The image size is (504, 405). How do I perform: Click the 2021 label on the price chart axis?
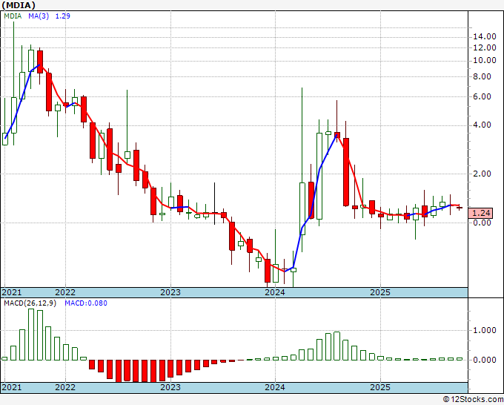[12, 292]
